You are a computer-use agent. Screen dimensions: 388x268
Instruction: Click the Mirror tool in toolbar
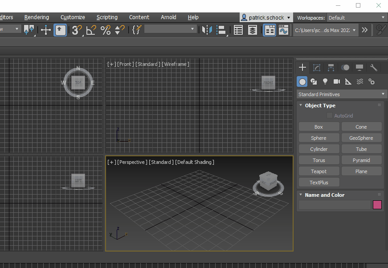tap(207, 30)
